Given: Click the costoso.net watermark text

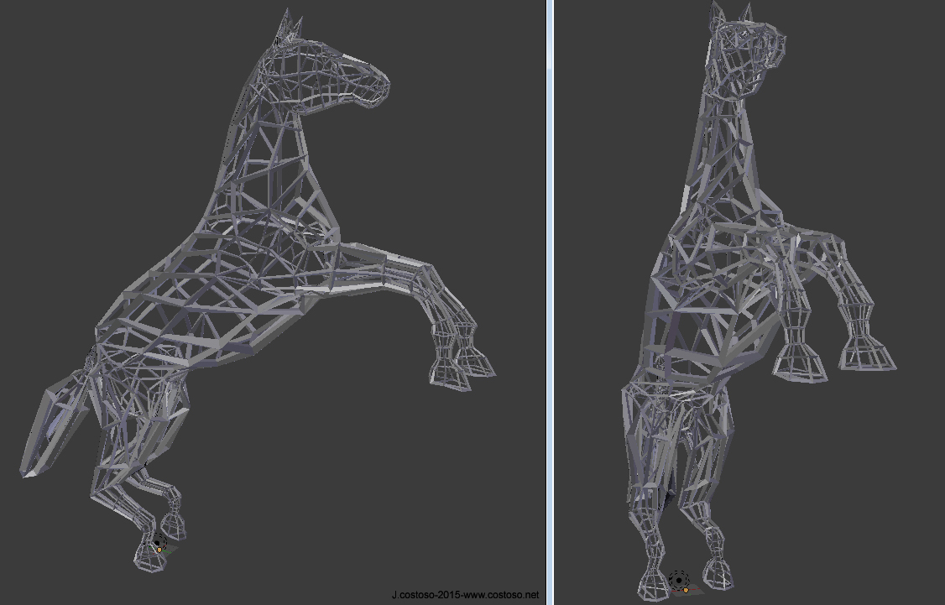Looking at the screenshot, I should pos(465,595).
